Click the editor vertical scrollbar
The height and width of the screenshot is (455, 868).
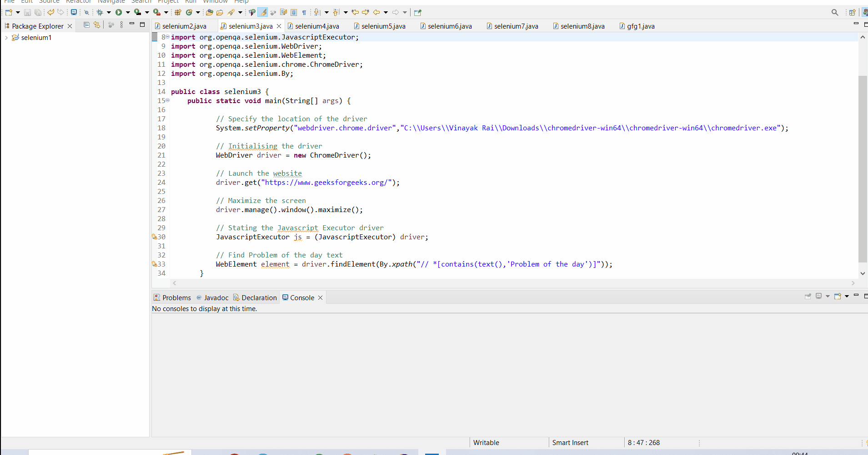coord(863,159)
